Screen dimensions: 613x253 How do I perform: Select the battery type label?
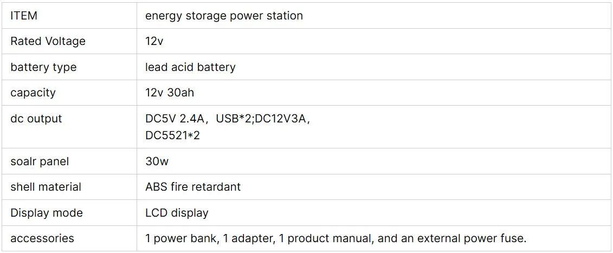point(43,67)
